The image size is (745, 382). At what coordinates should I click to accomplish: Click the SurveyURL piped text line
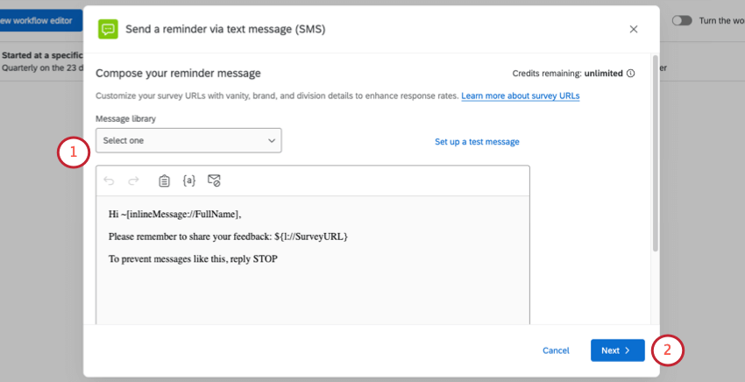pyautogui.click(x=228, y=237)
